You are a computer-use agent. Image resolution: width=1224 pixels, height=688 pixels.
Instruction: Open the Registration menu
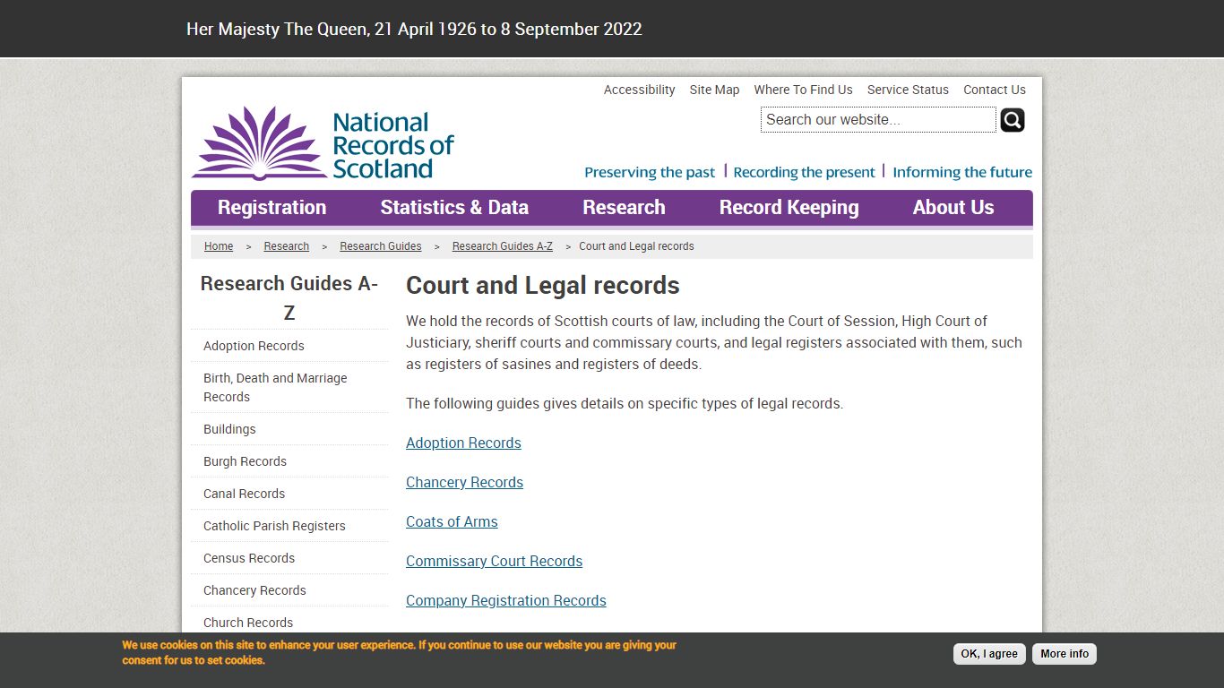(x=272, y=208)
